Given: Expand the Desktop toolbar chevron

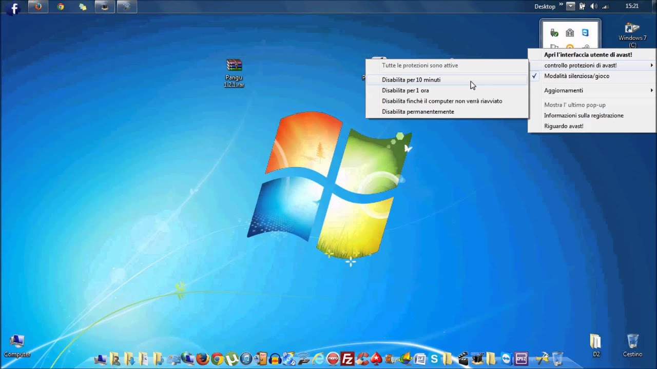Looking at the screenshot, I should 561,5.
